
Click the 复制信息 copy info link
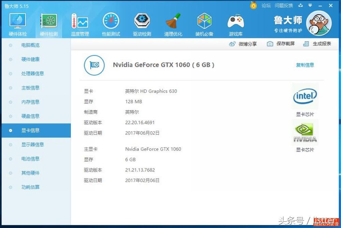(305, 65)
